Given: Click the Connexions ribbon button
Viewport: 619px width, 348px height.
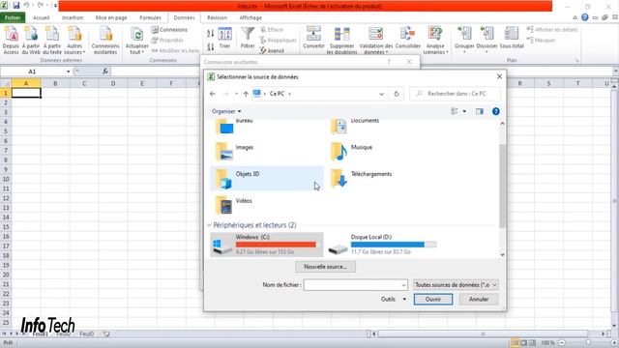Looking at the screenshot, I should [x=169, y=30].
